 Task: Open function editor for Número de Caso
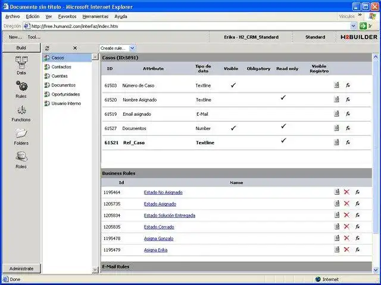coord(348,85)
